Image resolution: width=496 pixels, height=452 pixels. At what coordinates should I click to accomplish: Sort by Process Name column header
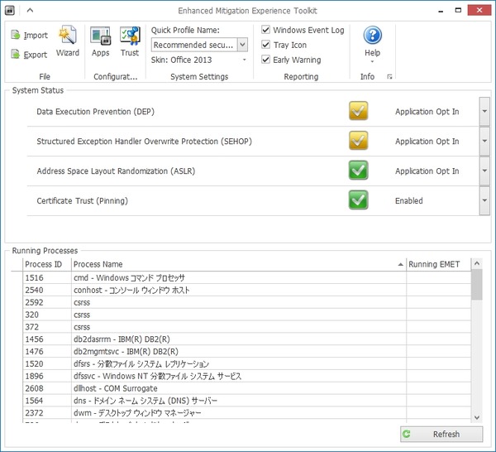click(239, 264)
